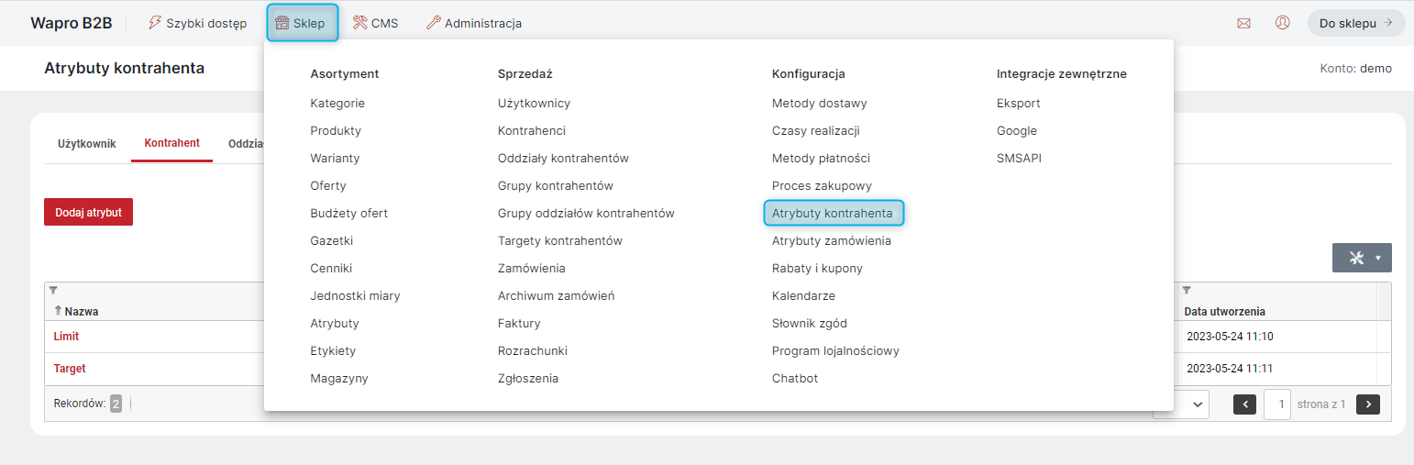
Task: Click the page number input field
Action: coord(1277,404)
